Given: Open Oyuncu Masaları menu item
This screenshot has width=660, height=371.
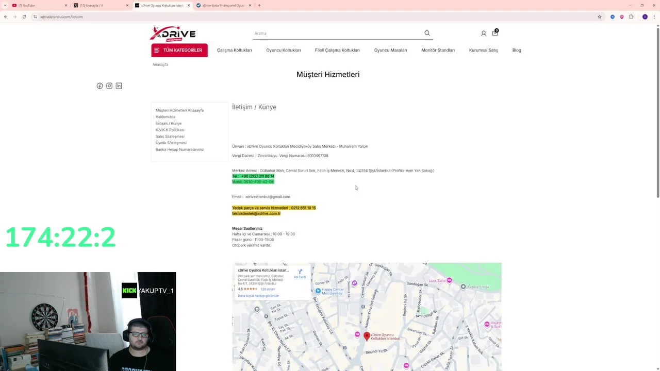Looking at the screenshot, I should tap(390, 50).
